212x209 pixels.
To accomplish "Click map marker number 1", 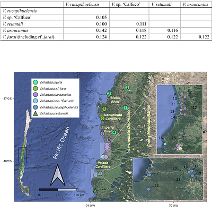I will point(127,87).
